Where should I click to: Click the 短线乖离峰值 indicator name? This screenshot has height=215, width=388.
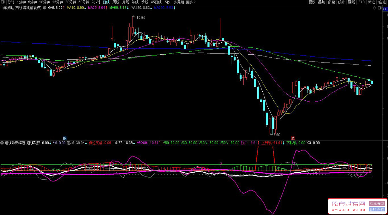(x=15, y=143)
